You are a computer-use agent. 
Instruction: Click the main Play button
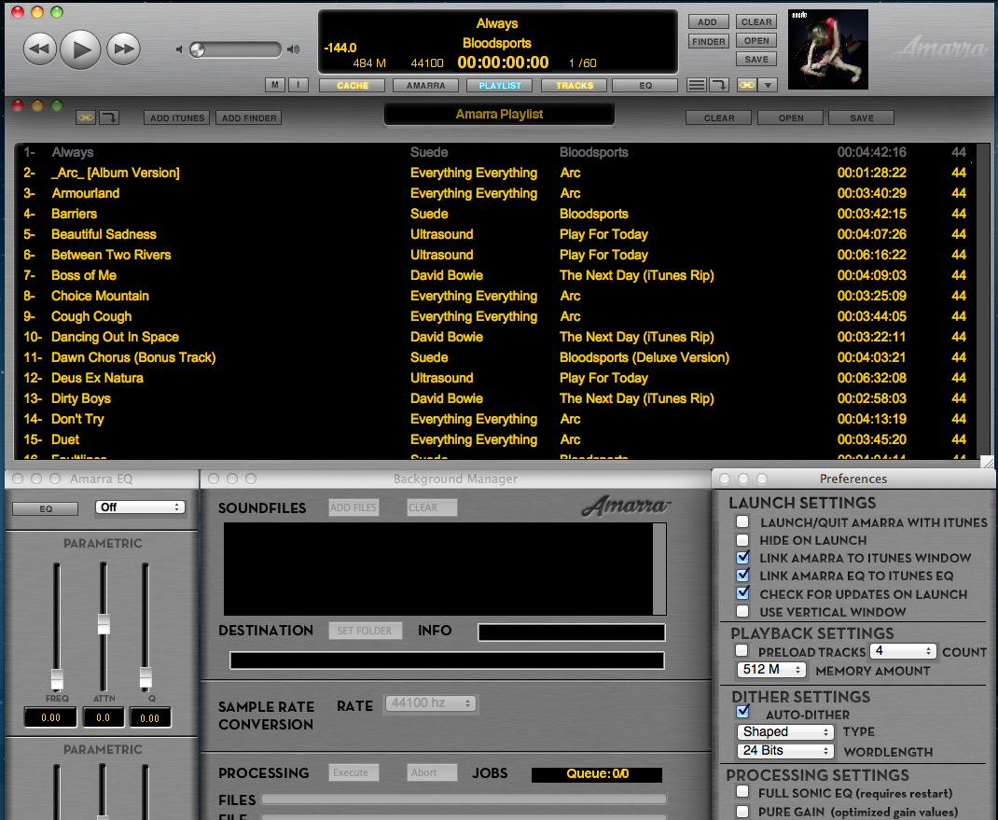pos(80,49)
